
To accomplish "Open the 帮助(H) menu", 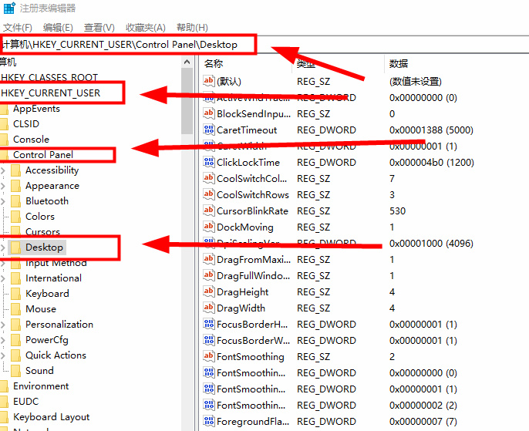I will click(x=192, y=28).
